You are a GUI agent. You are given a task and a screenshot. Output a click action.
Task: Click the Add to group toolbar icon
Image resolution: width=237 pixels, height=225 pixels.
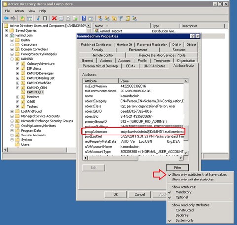pos(134,18)
